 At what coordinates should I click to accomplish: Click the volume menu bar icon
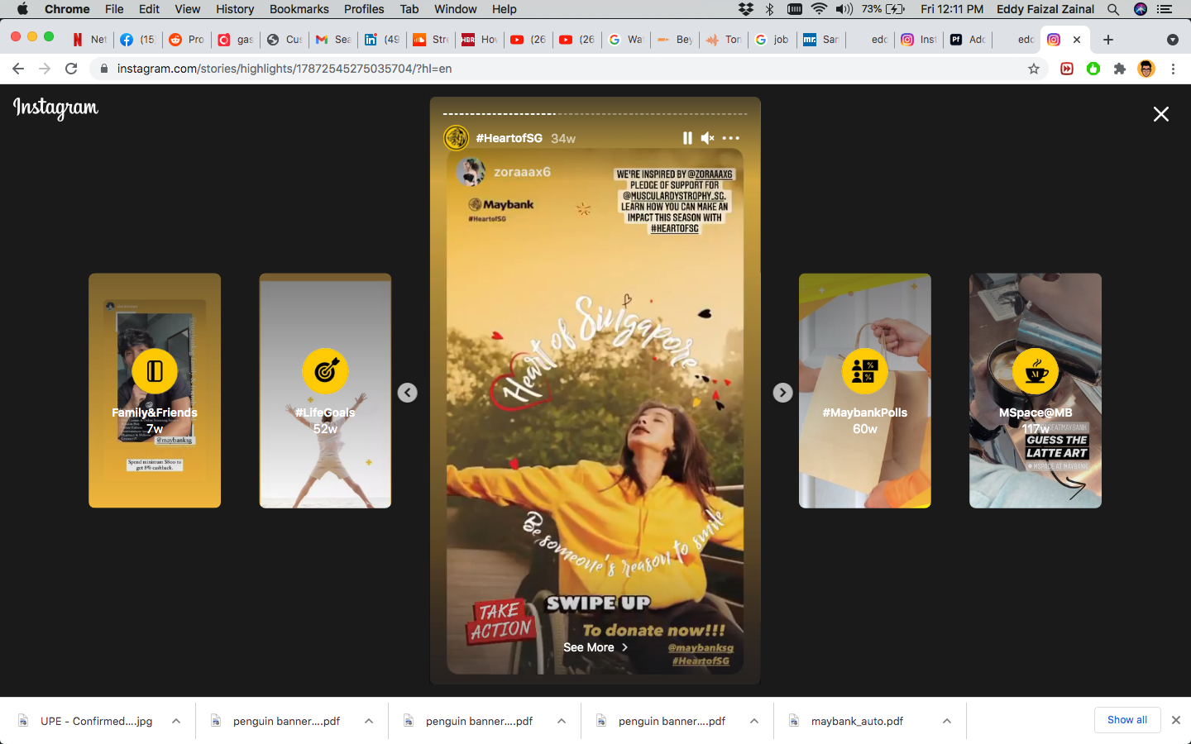(844, 9)
